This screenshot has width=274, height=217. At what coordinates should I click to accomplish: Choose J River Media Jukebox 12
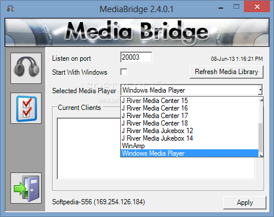click(190, 131)
